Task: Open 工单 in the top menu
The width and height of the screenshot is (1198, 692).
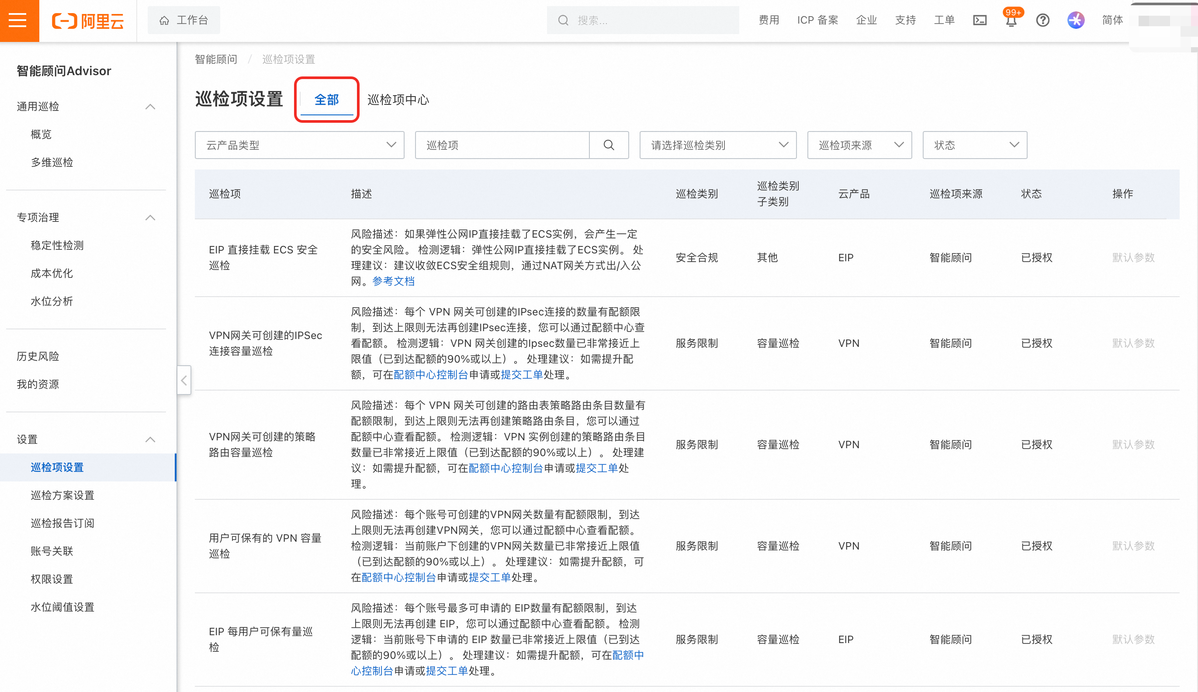Action: click(x=944, y=21)
